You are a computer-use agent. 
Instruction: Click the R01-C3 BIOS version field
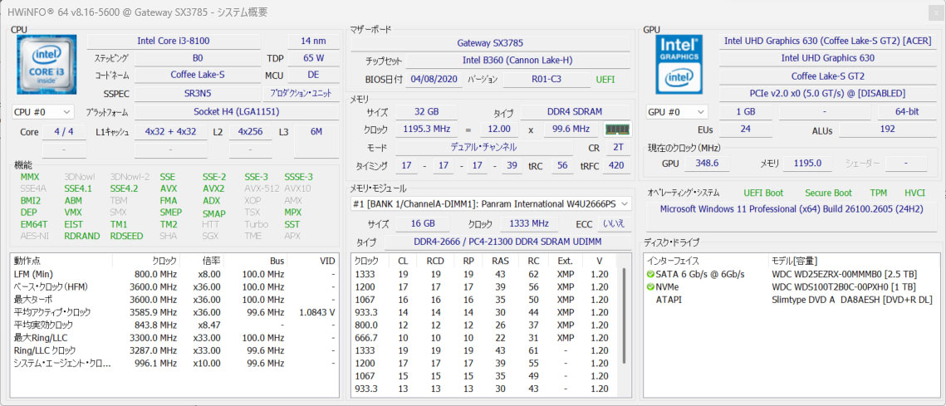point(547,79)
